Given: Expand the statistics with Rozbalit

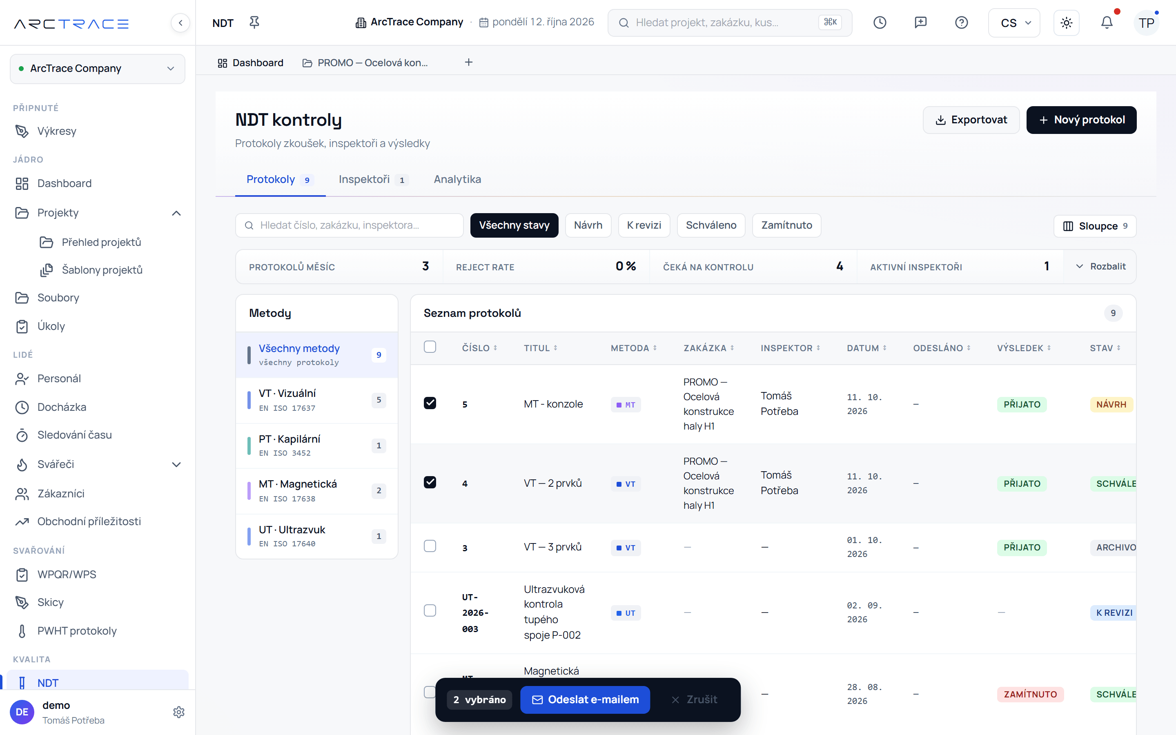Looking at the screenshot, I should 1100,266.
